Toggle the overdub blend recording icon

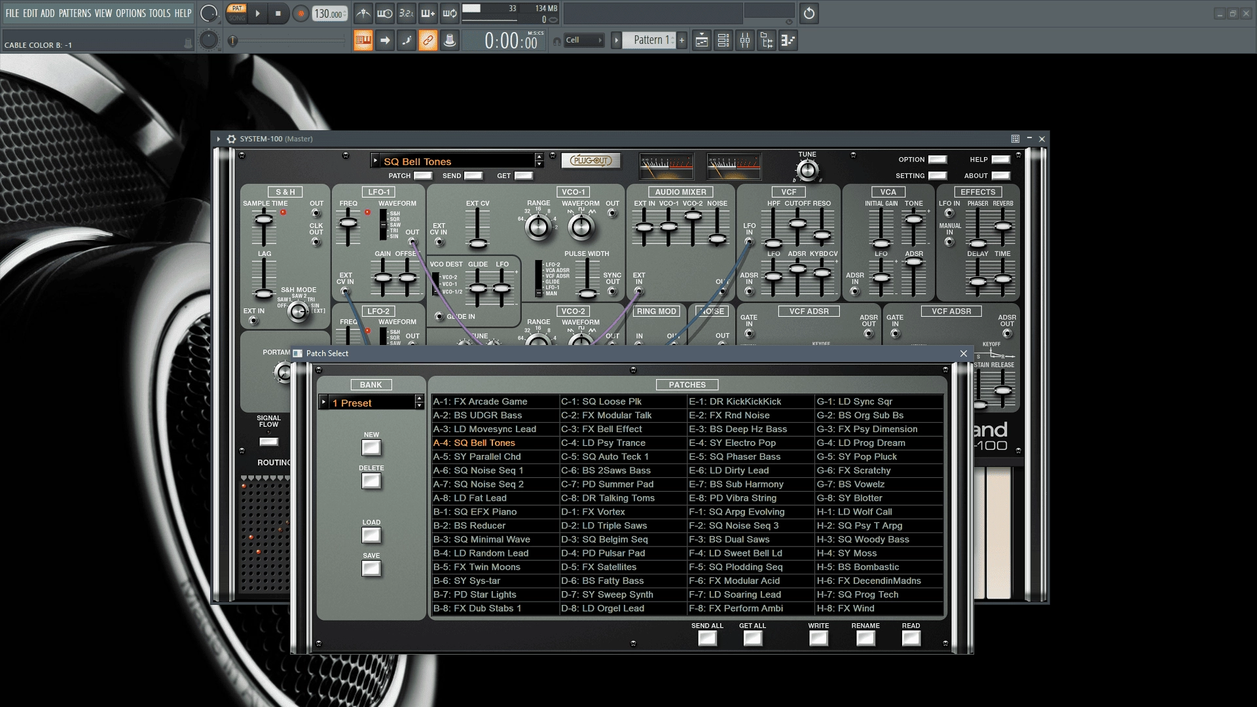tap(428, 13)
